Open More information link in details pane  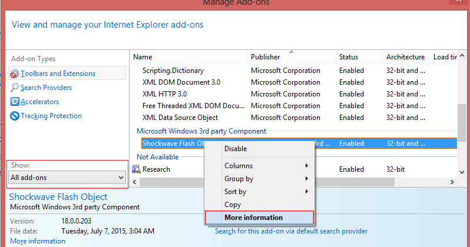coord(38,241)
